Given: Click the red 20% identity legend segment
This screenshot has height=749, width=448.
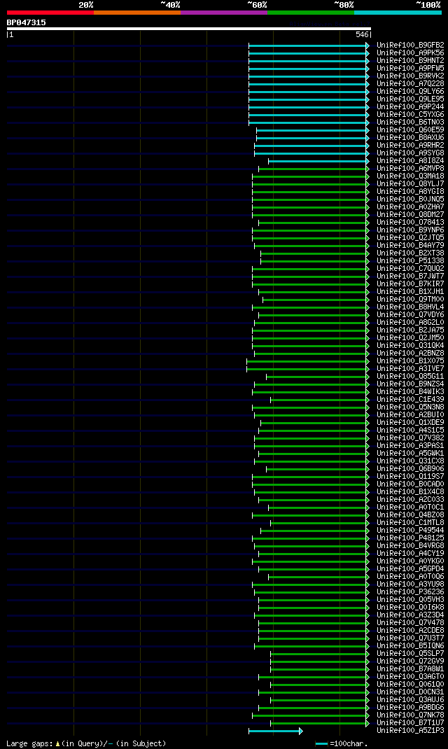Looking at the screenshot, I should pos(50,13).
